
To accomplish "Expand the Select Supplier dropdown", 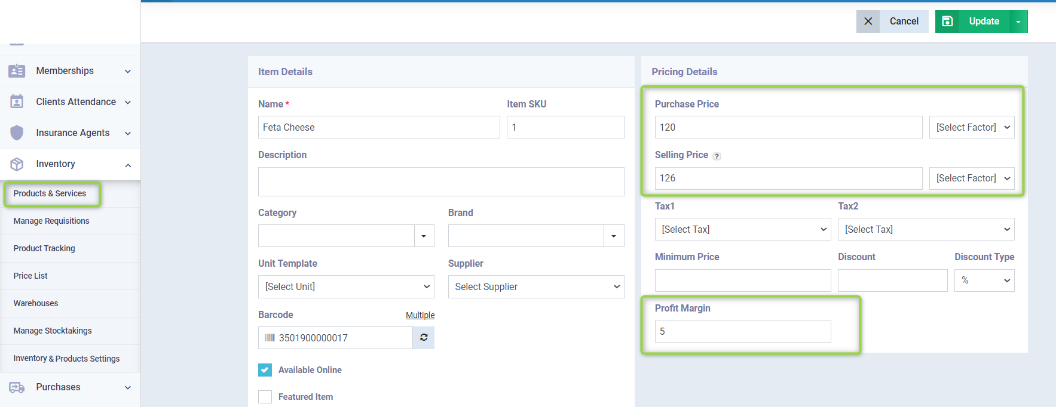I will [x=535, y=286].
